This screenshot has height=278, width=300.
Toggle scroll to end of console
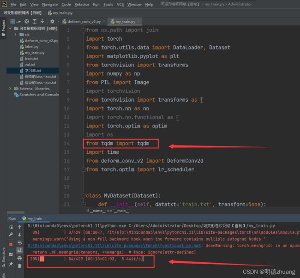(19, 250)
